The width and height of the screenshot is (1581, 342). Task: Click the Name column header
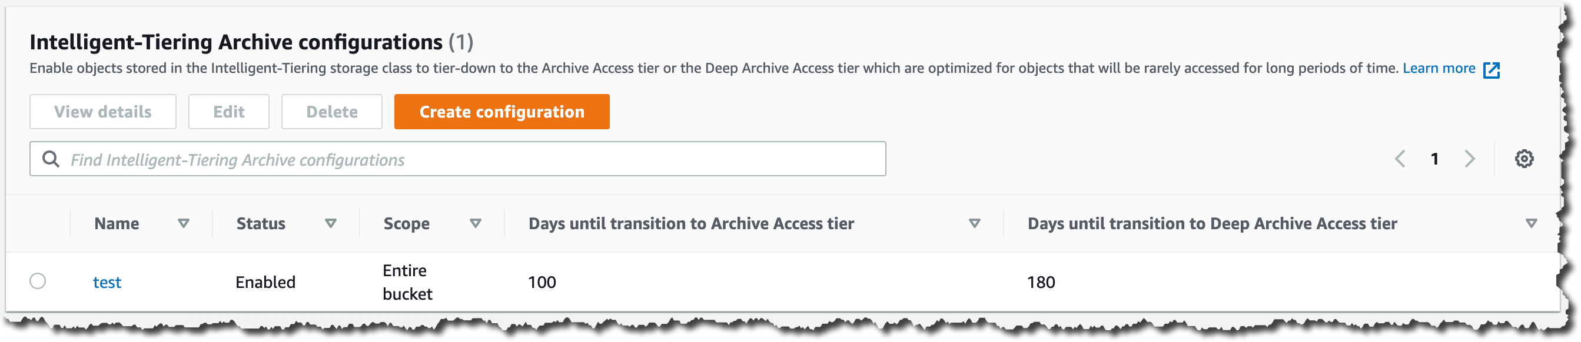point(117,224)
